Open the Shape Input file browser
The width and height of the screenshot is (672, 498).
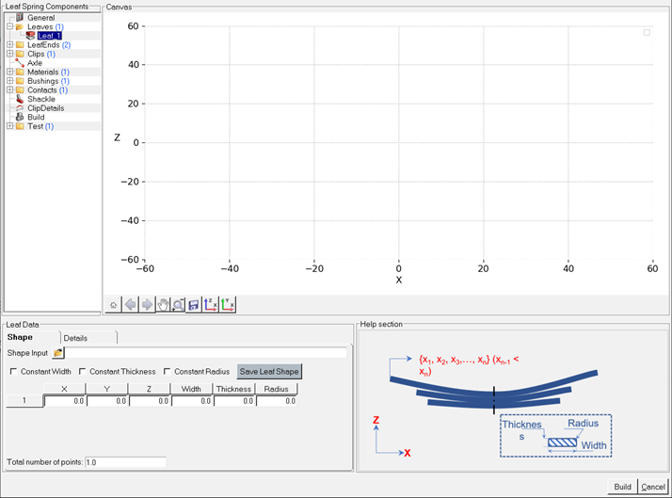pos(58,353)
